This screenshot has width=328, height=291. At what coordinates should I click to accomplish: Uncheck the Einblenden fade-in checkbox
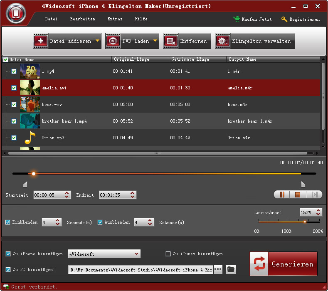coord(8,222)
